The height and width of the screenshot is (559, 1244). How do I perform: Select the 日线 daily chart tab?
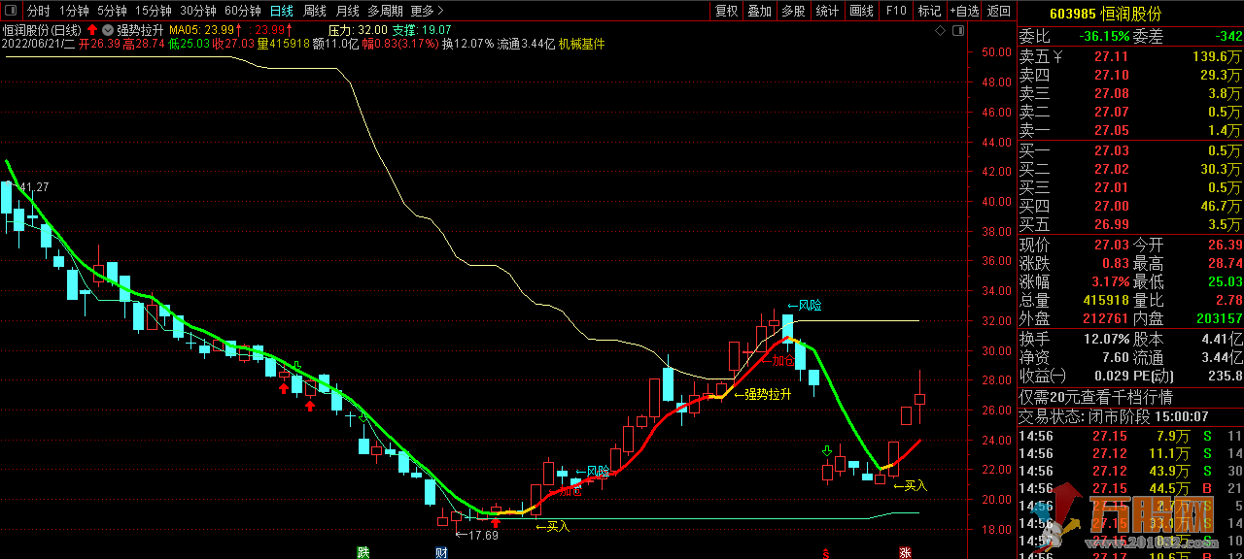(x=282, y=11)
